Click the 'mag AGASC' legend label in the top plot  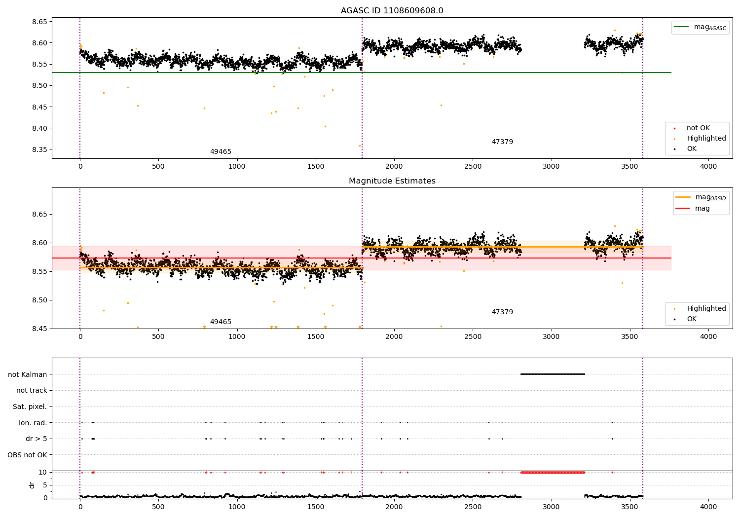710,27
